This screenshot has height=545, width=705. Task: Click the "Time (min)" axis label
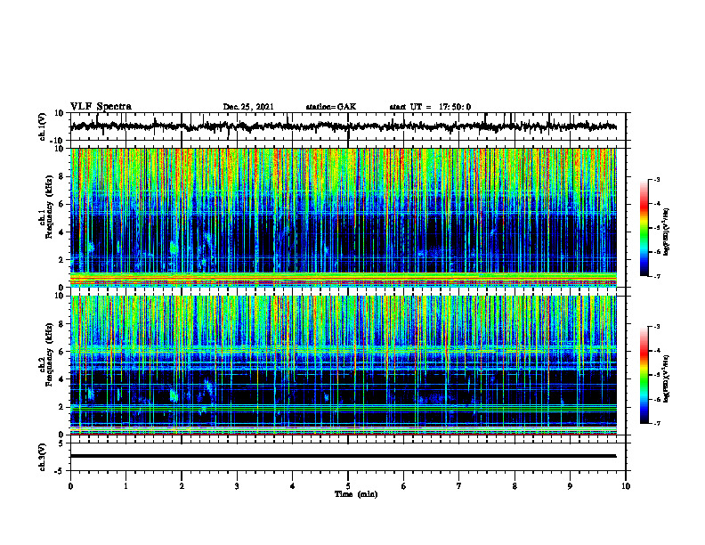click(356, 494)
